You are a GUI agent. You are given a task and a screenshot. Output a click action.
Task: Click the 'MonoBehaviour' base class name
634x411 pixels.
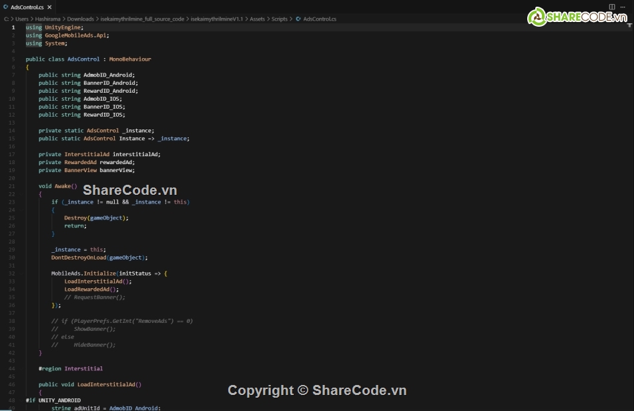(130, 59)
